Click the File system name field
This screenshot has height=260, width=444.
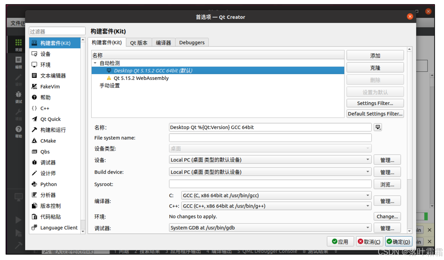pyautogui.click(x=270, y=138)
